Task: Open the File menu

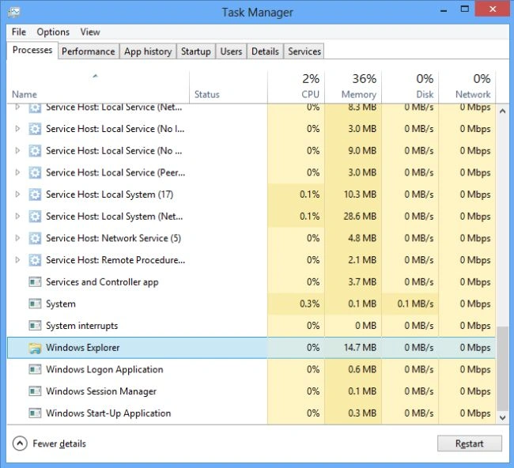Action: point(19,32)
